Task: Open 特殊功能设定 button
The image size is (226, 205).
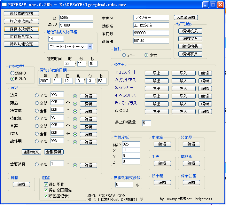Action: (21, 44)
